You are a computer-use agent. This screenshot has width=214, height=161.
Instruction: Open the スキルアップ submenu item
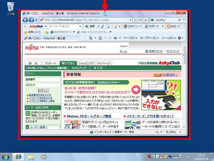[79, 68]
